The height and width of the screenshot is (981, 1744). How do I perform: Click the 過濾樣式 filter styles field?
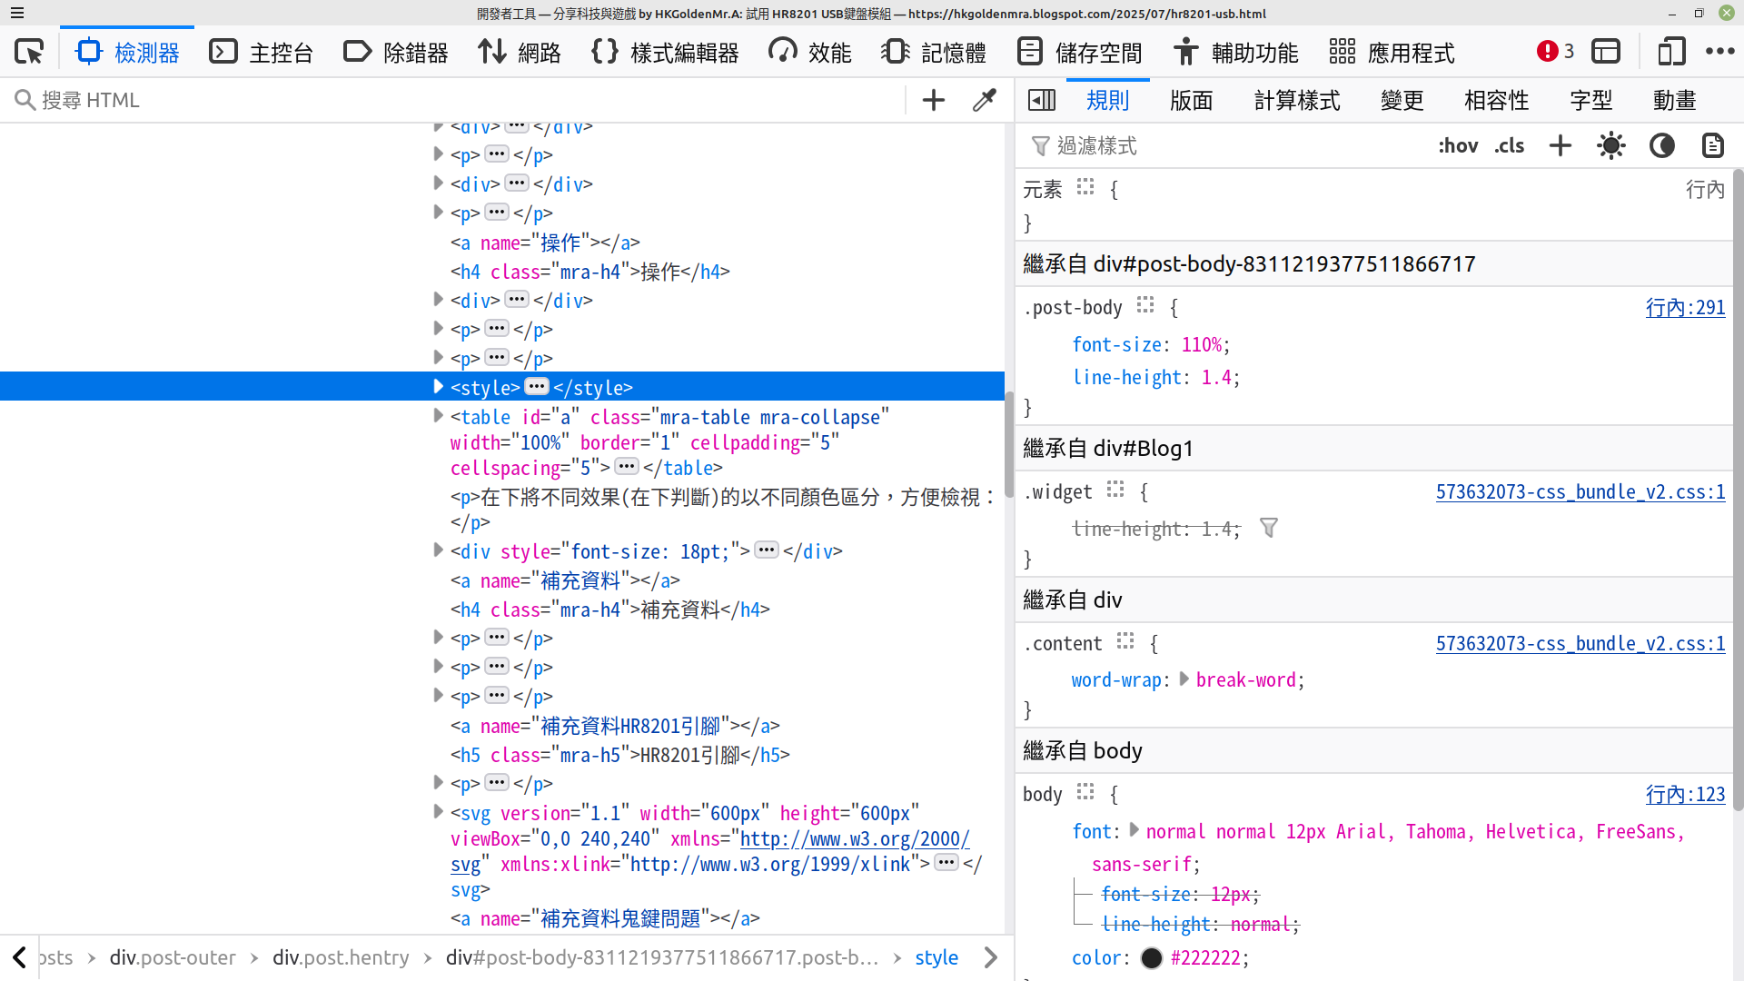coord(1226,145)
